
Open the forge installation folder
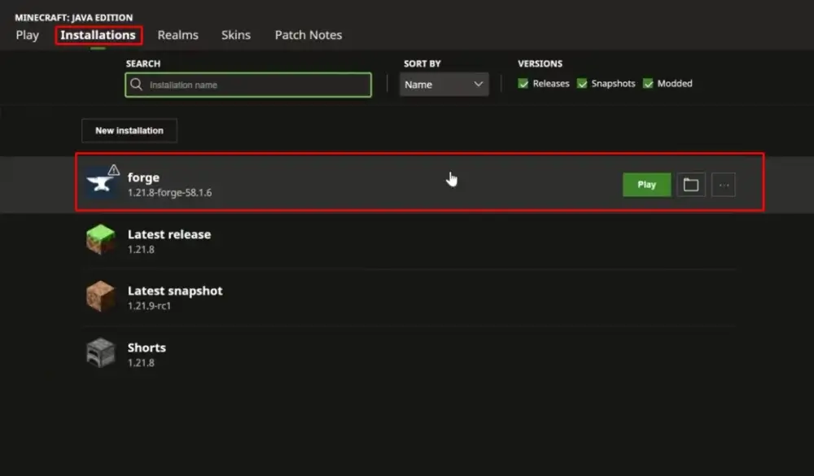pos(691,185)
